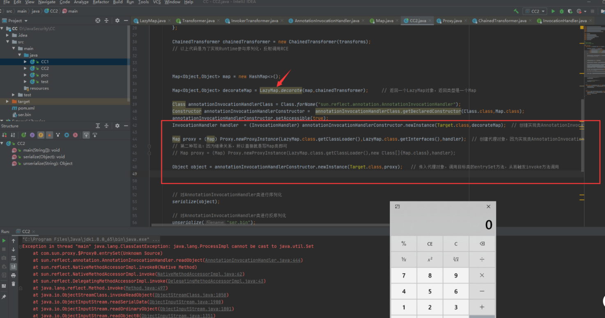Switch to the ChainedTransformer.java tab
605x318 pixels.
click(502, 21)
